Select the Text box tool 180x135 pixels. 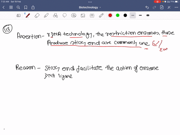coord(92,15)
